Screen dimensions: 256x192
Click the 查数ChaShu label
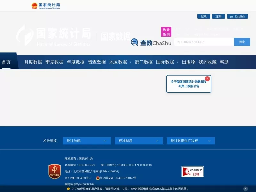(156, 43)
